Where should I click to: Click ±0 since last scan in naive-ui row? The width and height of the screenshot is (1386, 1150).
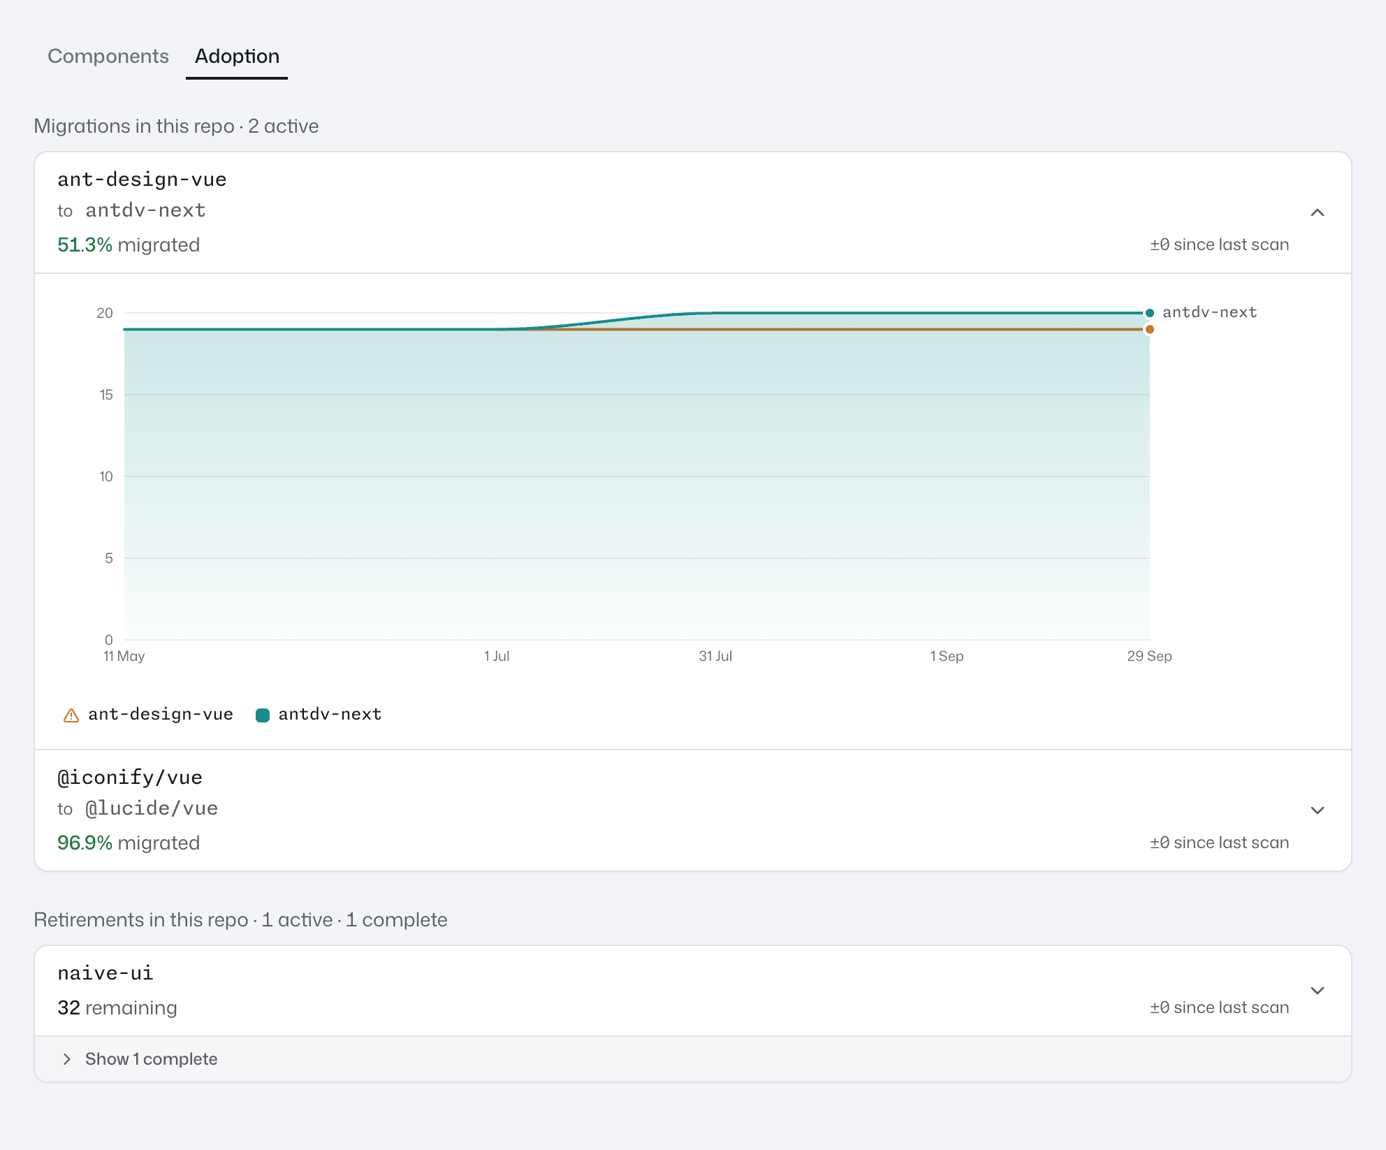point(1220,1007)
